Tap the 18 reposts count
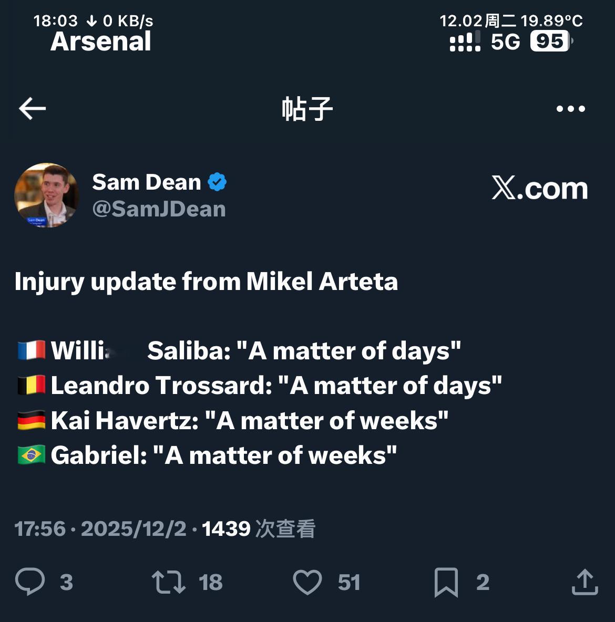615x622 pixels. [211, 582]
